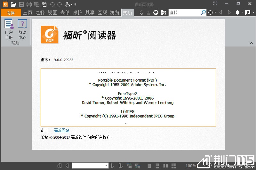Go to next page in status bar
256x170 pixels.
113,166
